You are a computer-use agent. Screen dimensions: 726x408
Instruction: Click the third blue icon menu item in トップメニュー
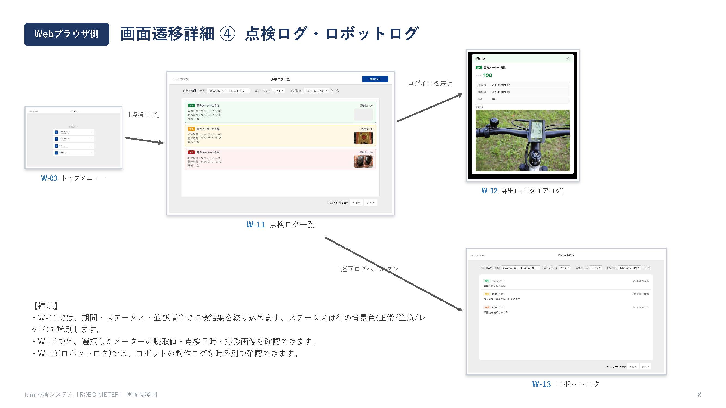73,146
